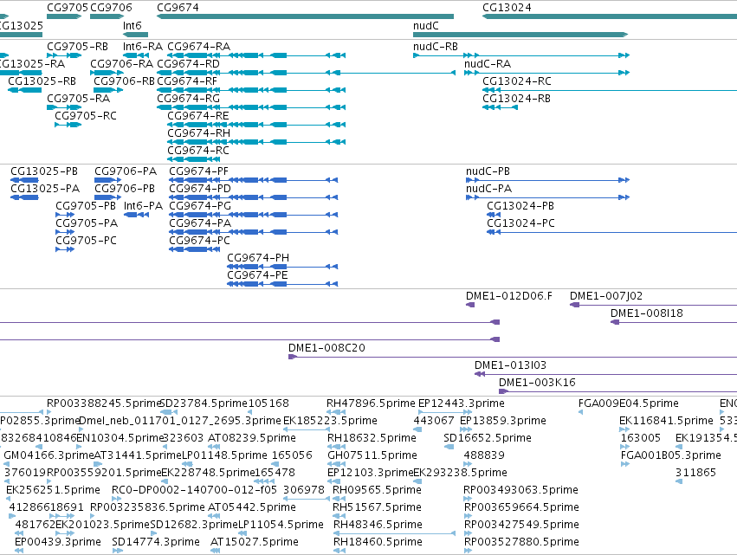Click EST EP12443.3prime

click(461, 403)
